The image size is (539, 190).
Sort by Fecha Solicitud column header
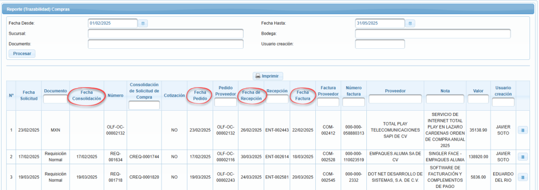pyautogui.click(x=29, y=95)
